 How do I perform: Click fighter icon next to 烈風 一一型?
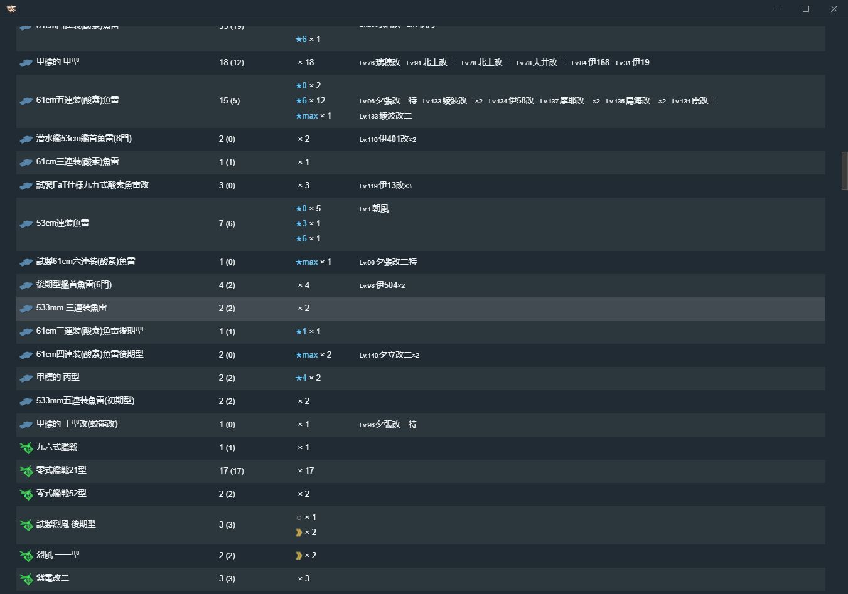tap(26, 556)
